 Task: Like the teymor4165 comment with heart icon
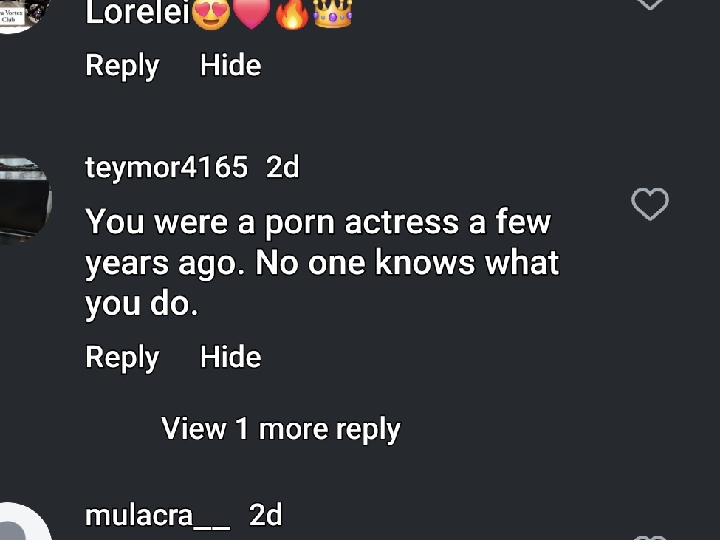650,204
